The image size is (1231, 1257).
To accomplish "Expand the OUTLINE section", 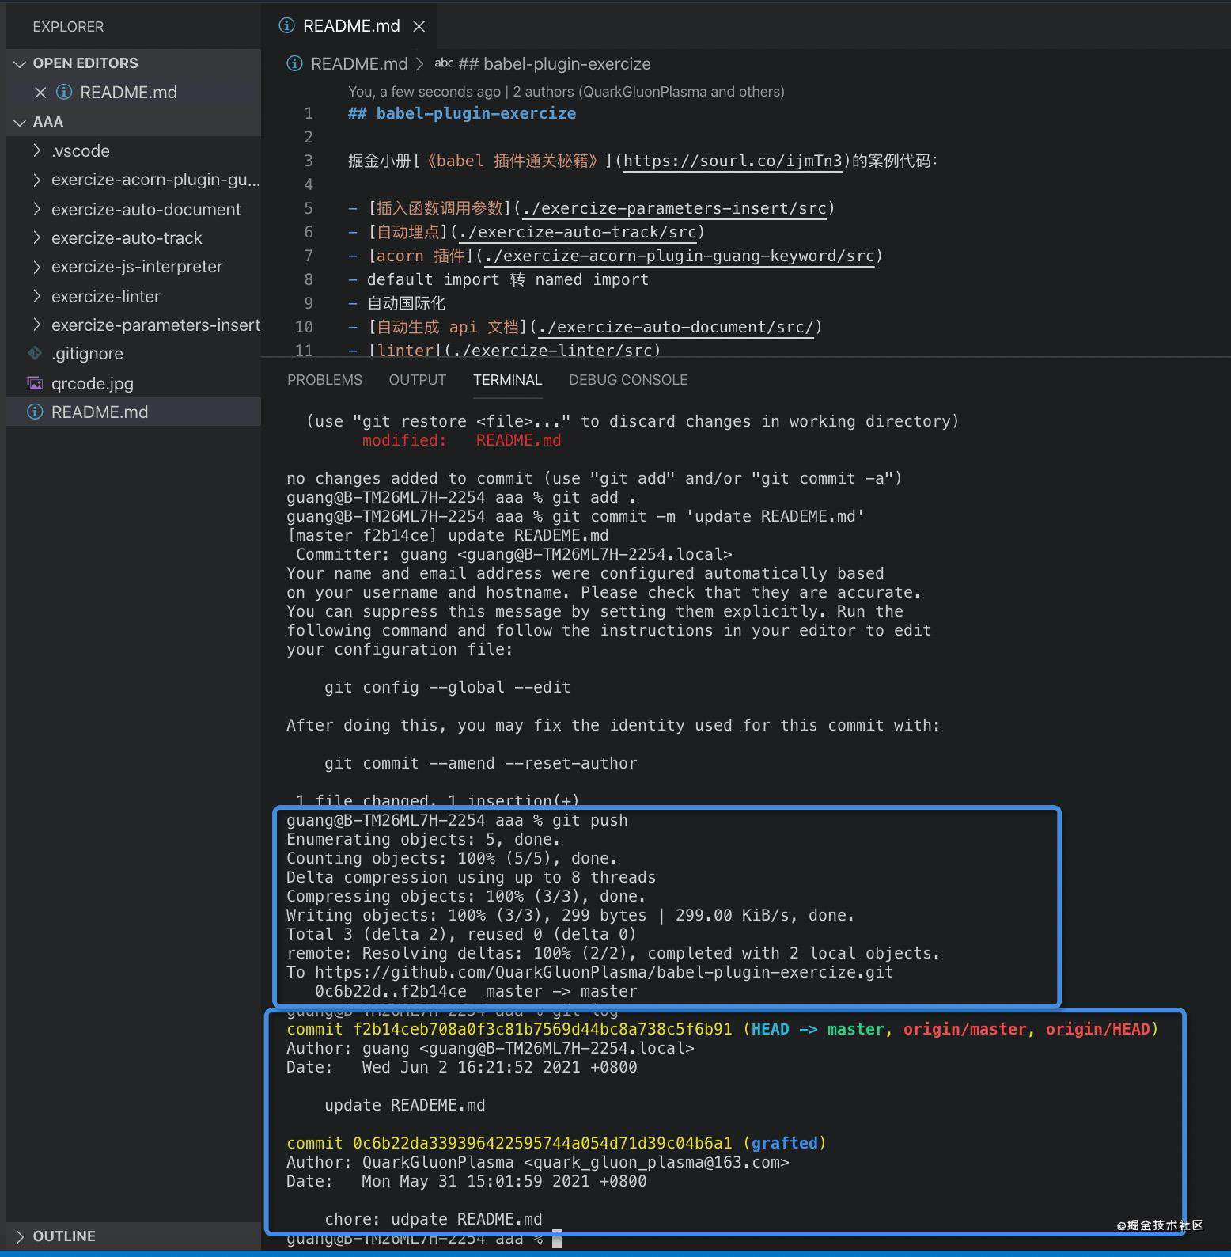I will [20, 1236].
